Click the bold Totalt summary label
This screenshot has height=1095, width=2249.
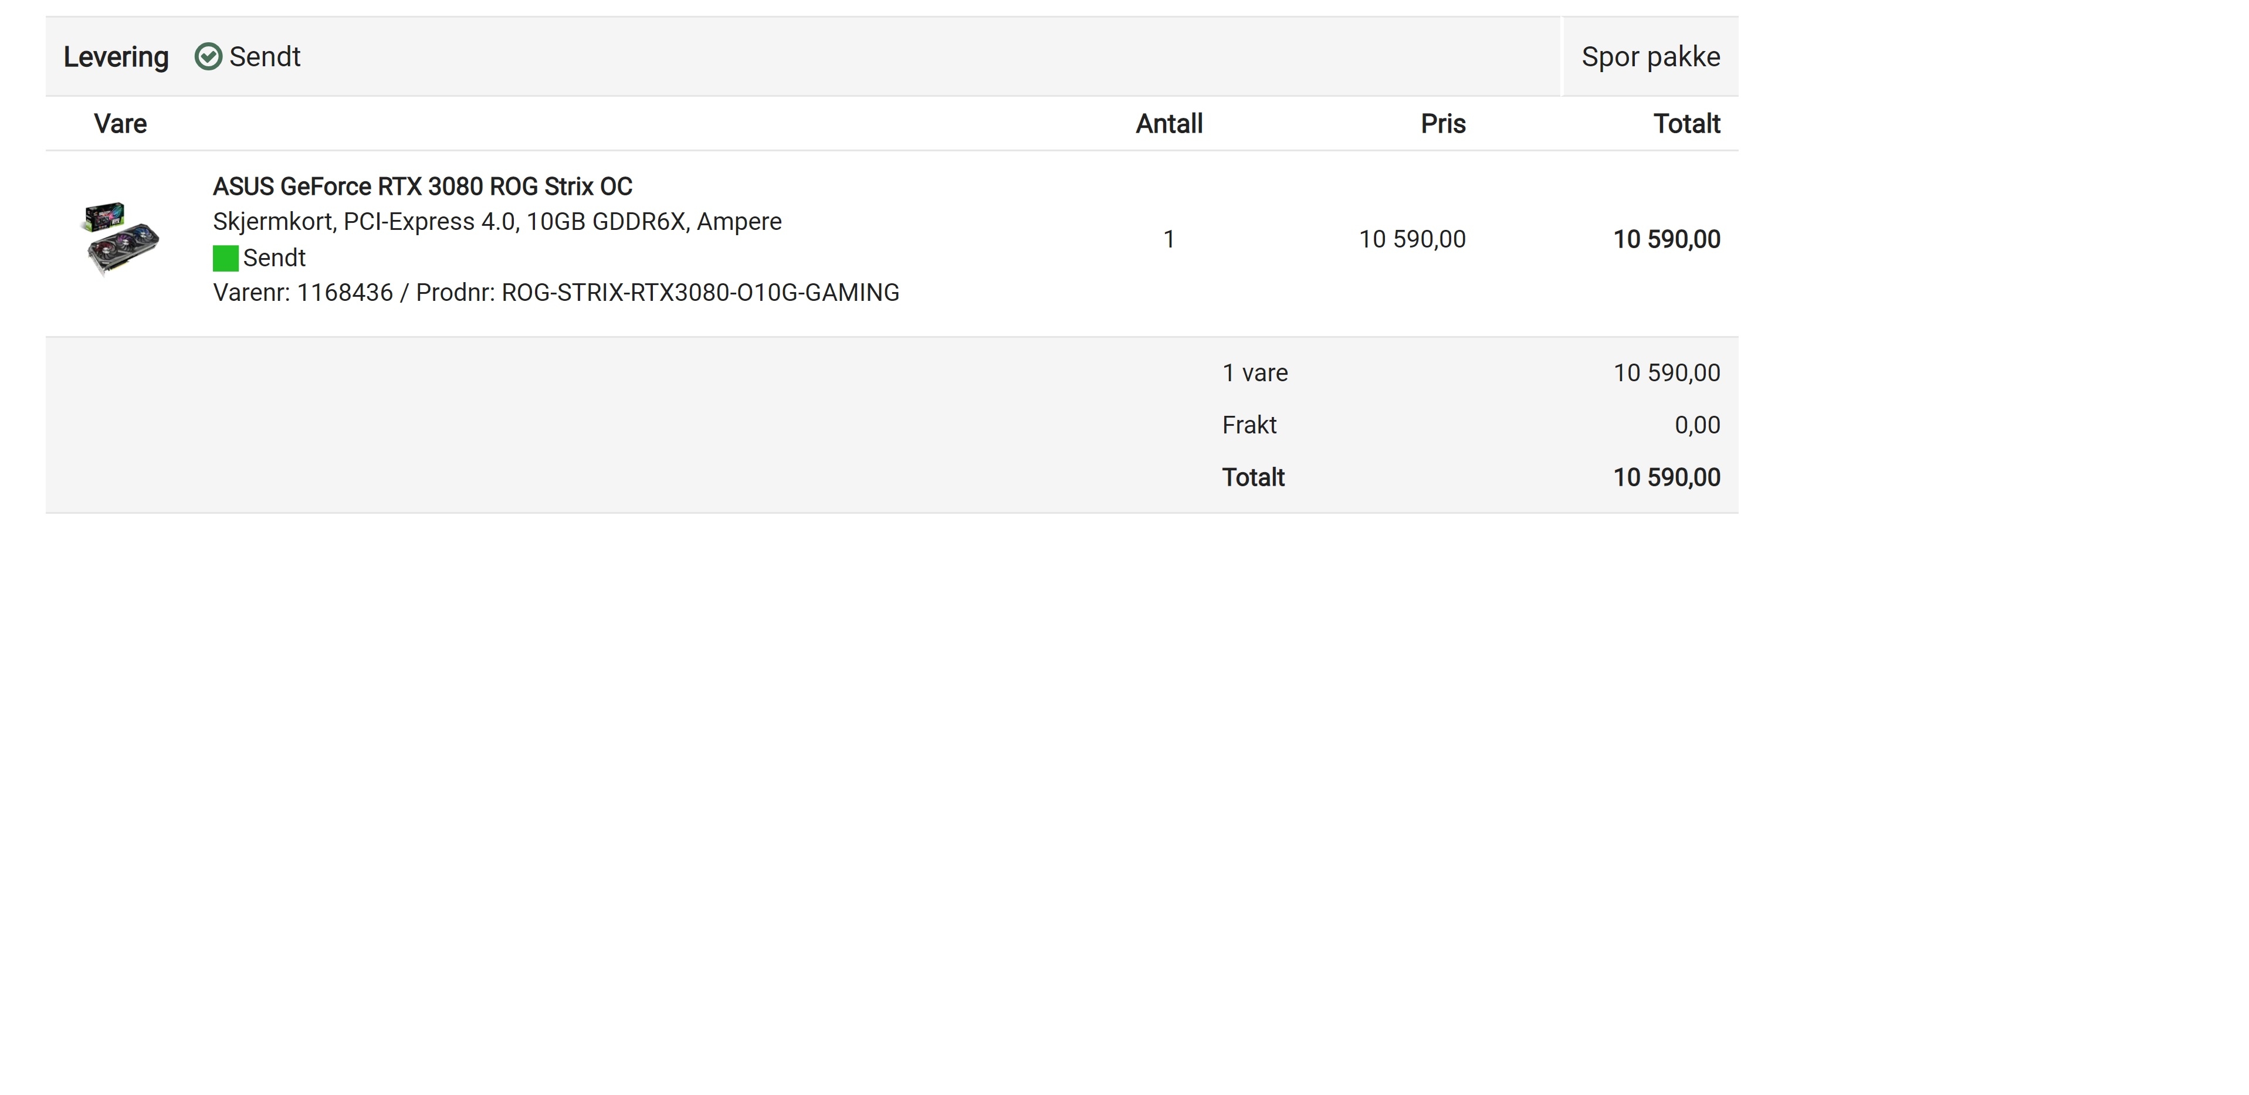1253,477
